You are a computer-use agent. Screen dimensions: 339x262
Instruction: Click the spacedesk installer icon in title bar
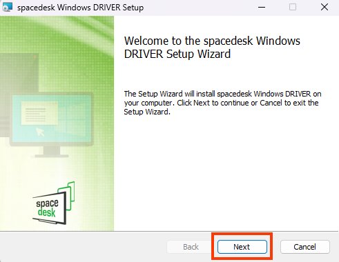click(7, 7)
